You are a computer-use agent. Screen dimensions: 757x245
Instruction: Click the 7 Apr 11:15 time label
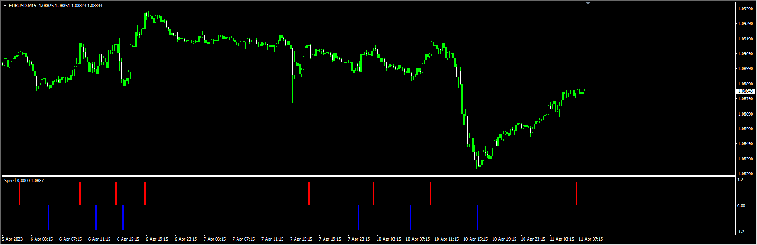click(x=272, y=239)
